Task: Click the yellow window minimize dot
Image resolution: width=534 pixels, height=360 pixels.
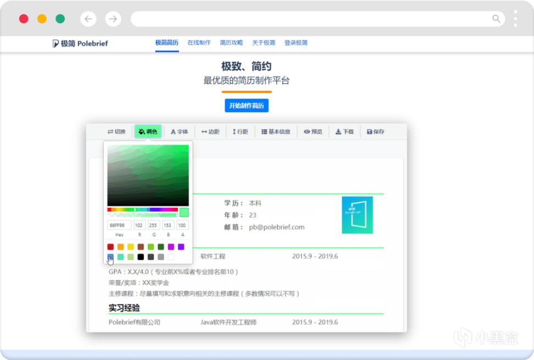Action: (42, 19)
